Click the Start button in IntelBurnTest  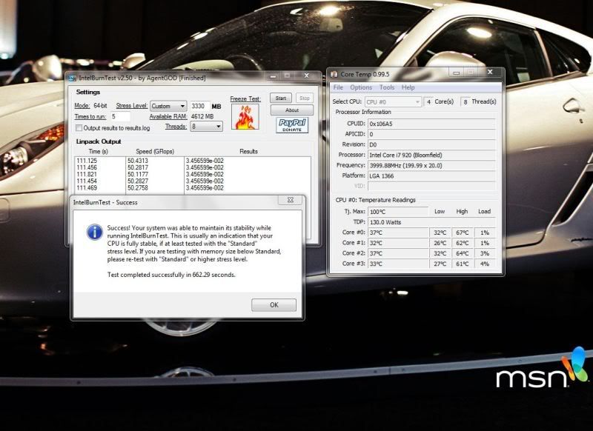(x=280, y=98)
